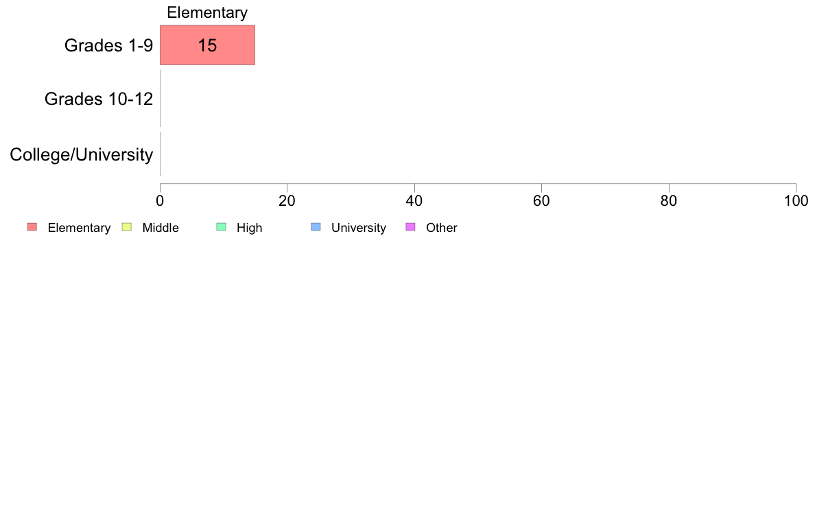Viewport: 815px width, 505px height.
Task: Click the red Elementary legend swatch
Action: tap(32, 226)
